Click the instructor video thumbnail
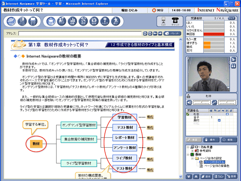The width and height of the screenshot is (241, 181). click(x=209, y=74)
